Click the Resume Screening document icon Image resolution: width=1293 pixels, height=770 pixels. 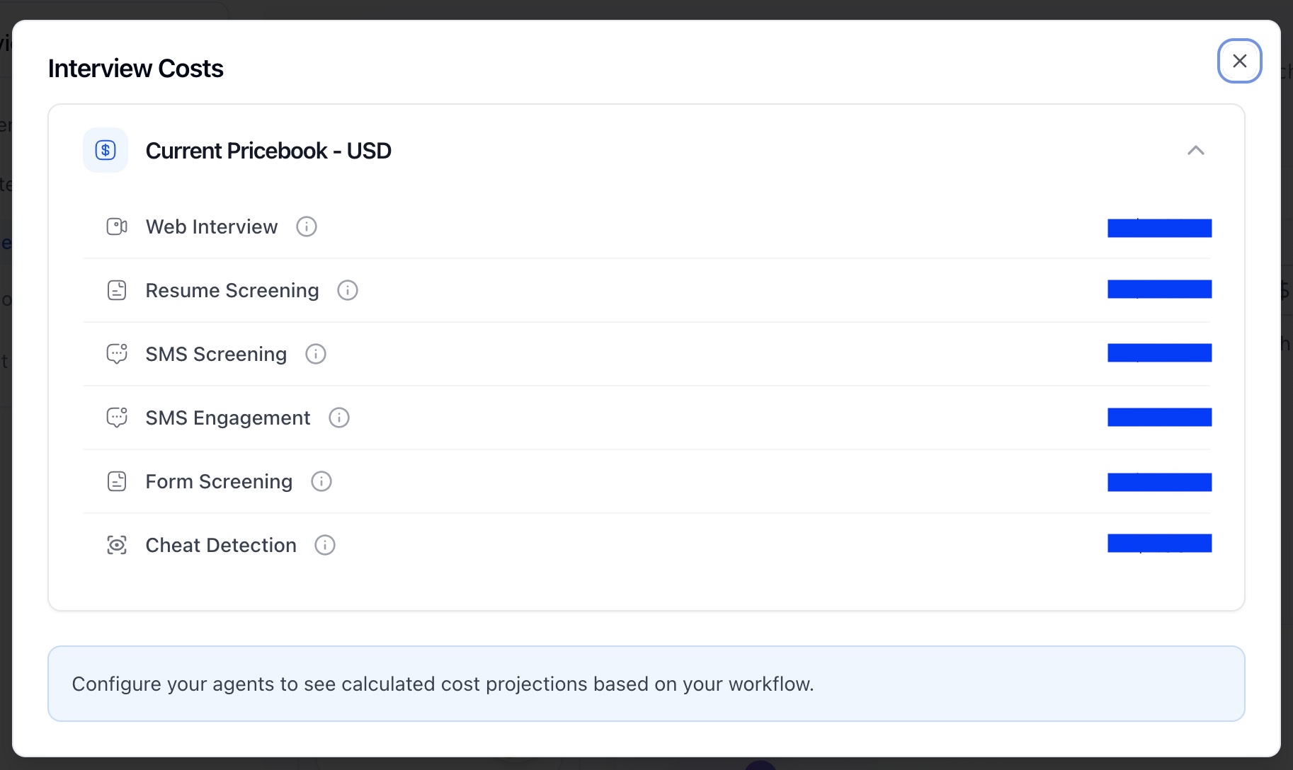point(117,290)
